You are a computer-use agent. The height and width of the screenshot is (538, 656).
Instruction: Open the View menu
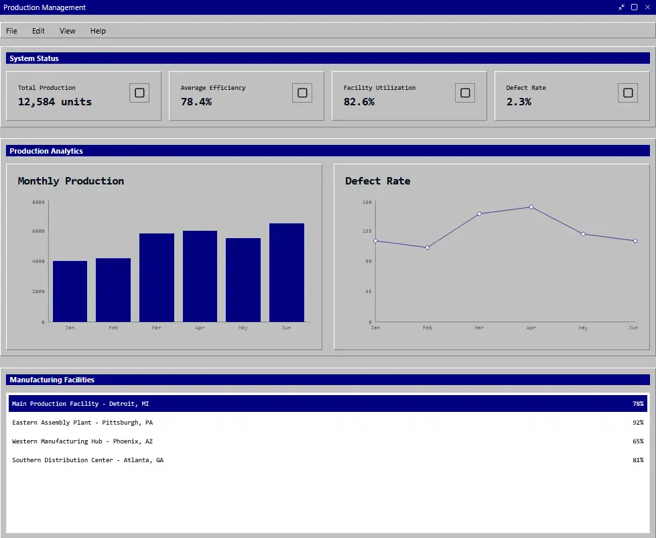click(x=68, y=31)
